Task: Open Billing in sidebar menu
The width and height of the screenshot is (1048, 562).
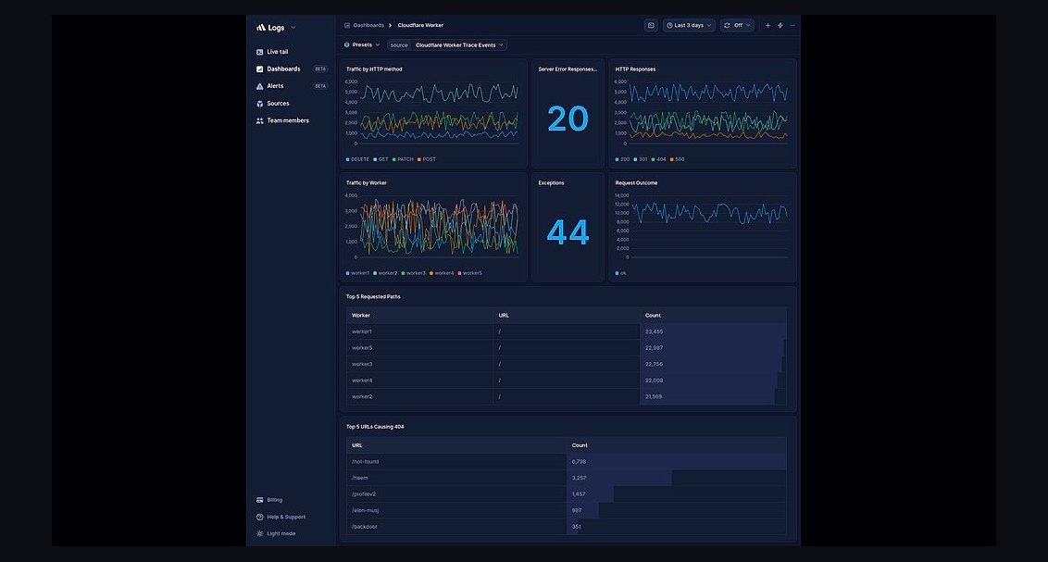Action: 275,500
